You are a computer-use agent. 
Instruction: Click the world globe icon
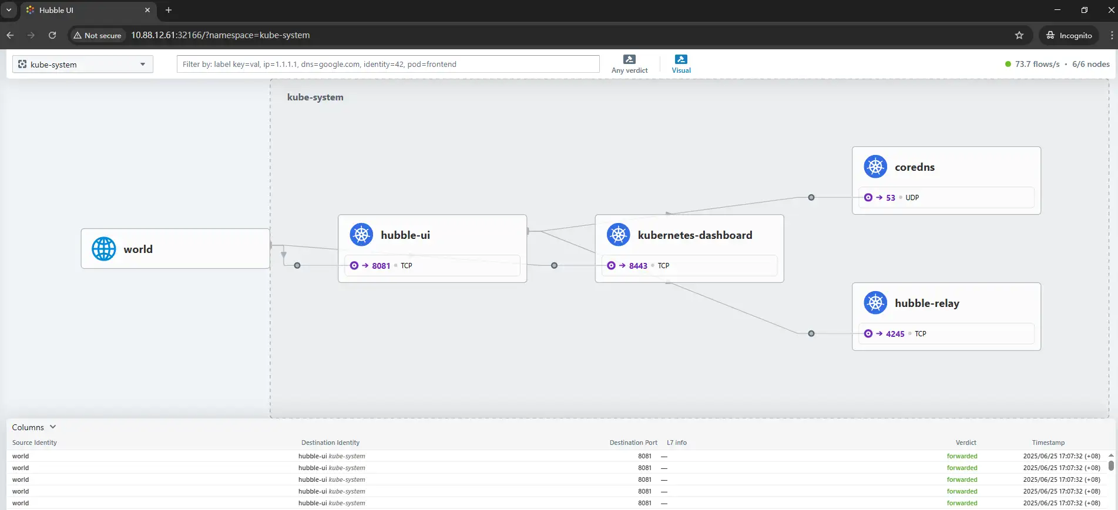(104, 249)
